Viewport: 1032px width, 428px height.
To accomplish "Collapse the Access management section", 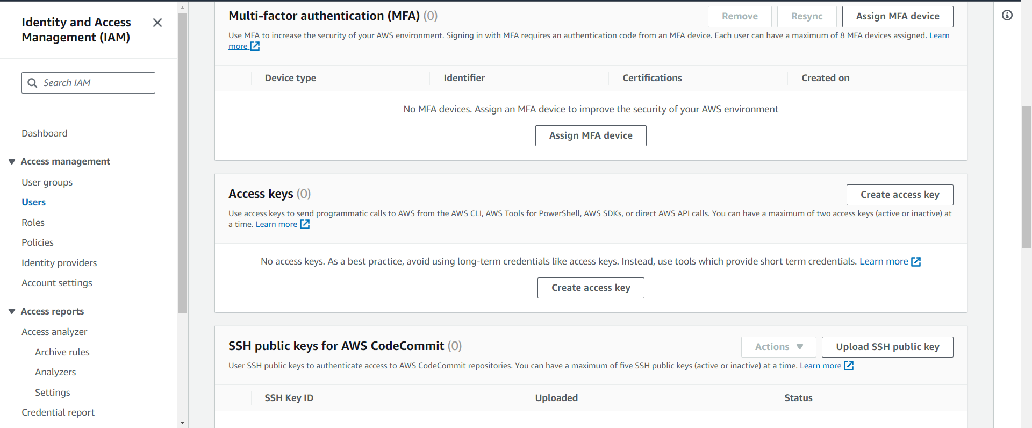I will [12, 161].
